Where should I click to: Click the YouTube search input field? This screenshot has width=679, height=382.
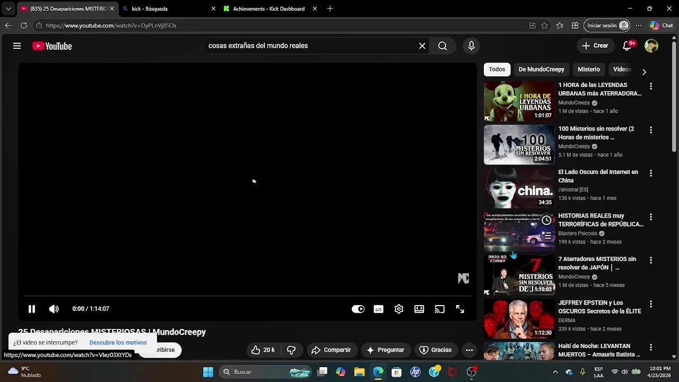point(311,46)
